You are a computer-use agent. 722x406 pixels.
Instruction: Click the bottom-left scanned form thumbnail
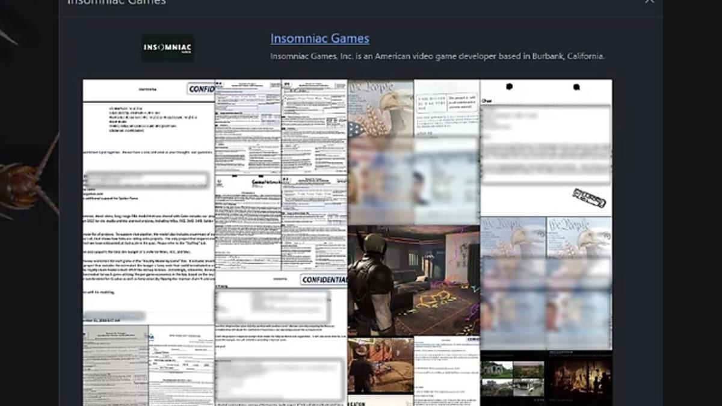pyautogui.click(x=116, y=365)
